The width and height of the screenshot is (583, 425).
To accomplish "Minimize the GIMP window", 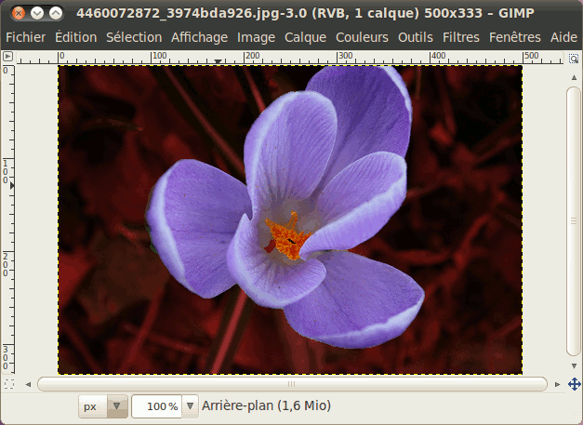I will click(37, 13).
